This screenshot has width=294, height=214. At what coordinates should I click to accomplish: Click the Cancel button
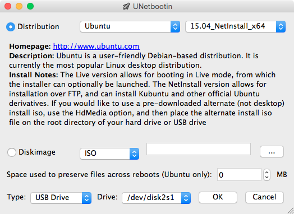(x=264, y=197)
